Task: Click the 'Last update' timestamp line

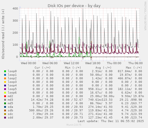Action: click(111, 121)
